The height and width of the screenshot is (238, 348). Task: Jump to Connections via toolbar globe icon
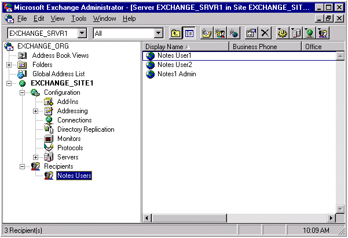[309, 33]
